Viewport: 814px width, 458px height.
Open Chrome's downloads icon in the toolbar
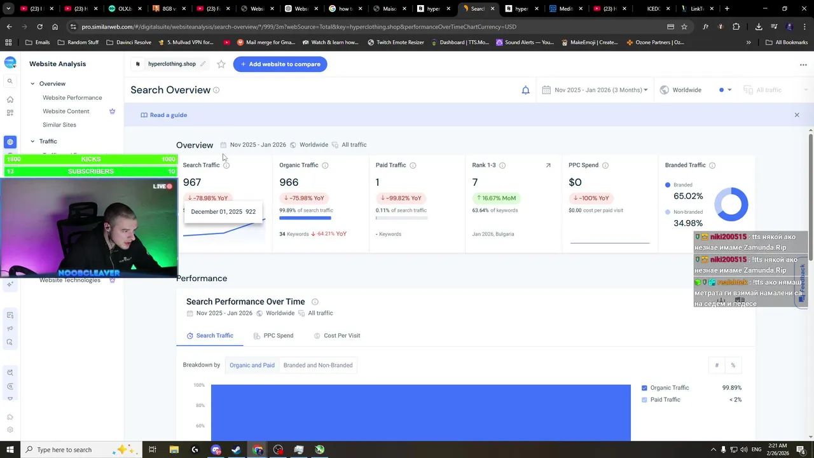pos(759,27)
